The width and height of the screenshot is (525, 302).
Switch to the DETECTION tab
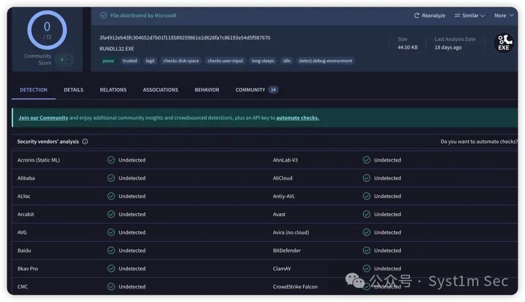coord(34,90)
